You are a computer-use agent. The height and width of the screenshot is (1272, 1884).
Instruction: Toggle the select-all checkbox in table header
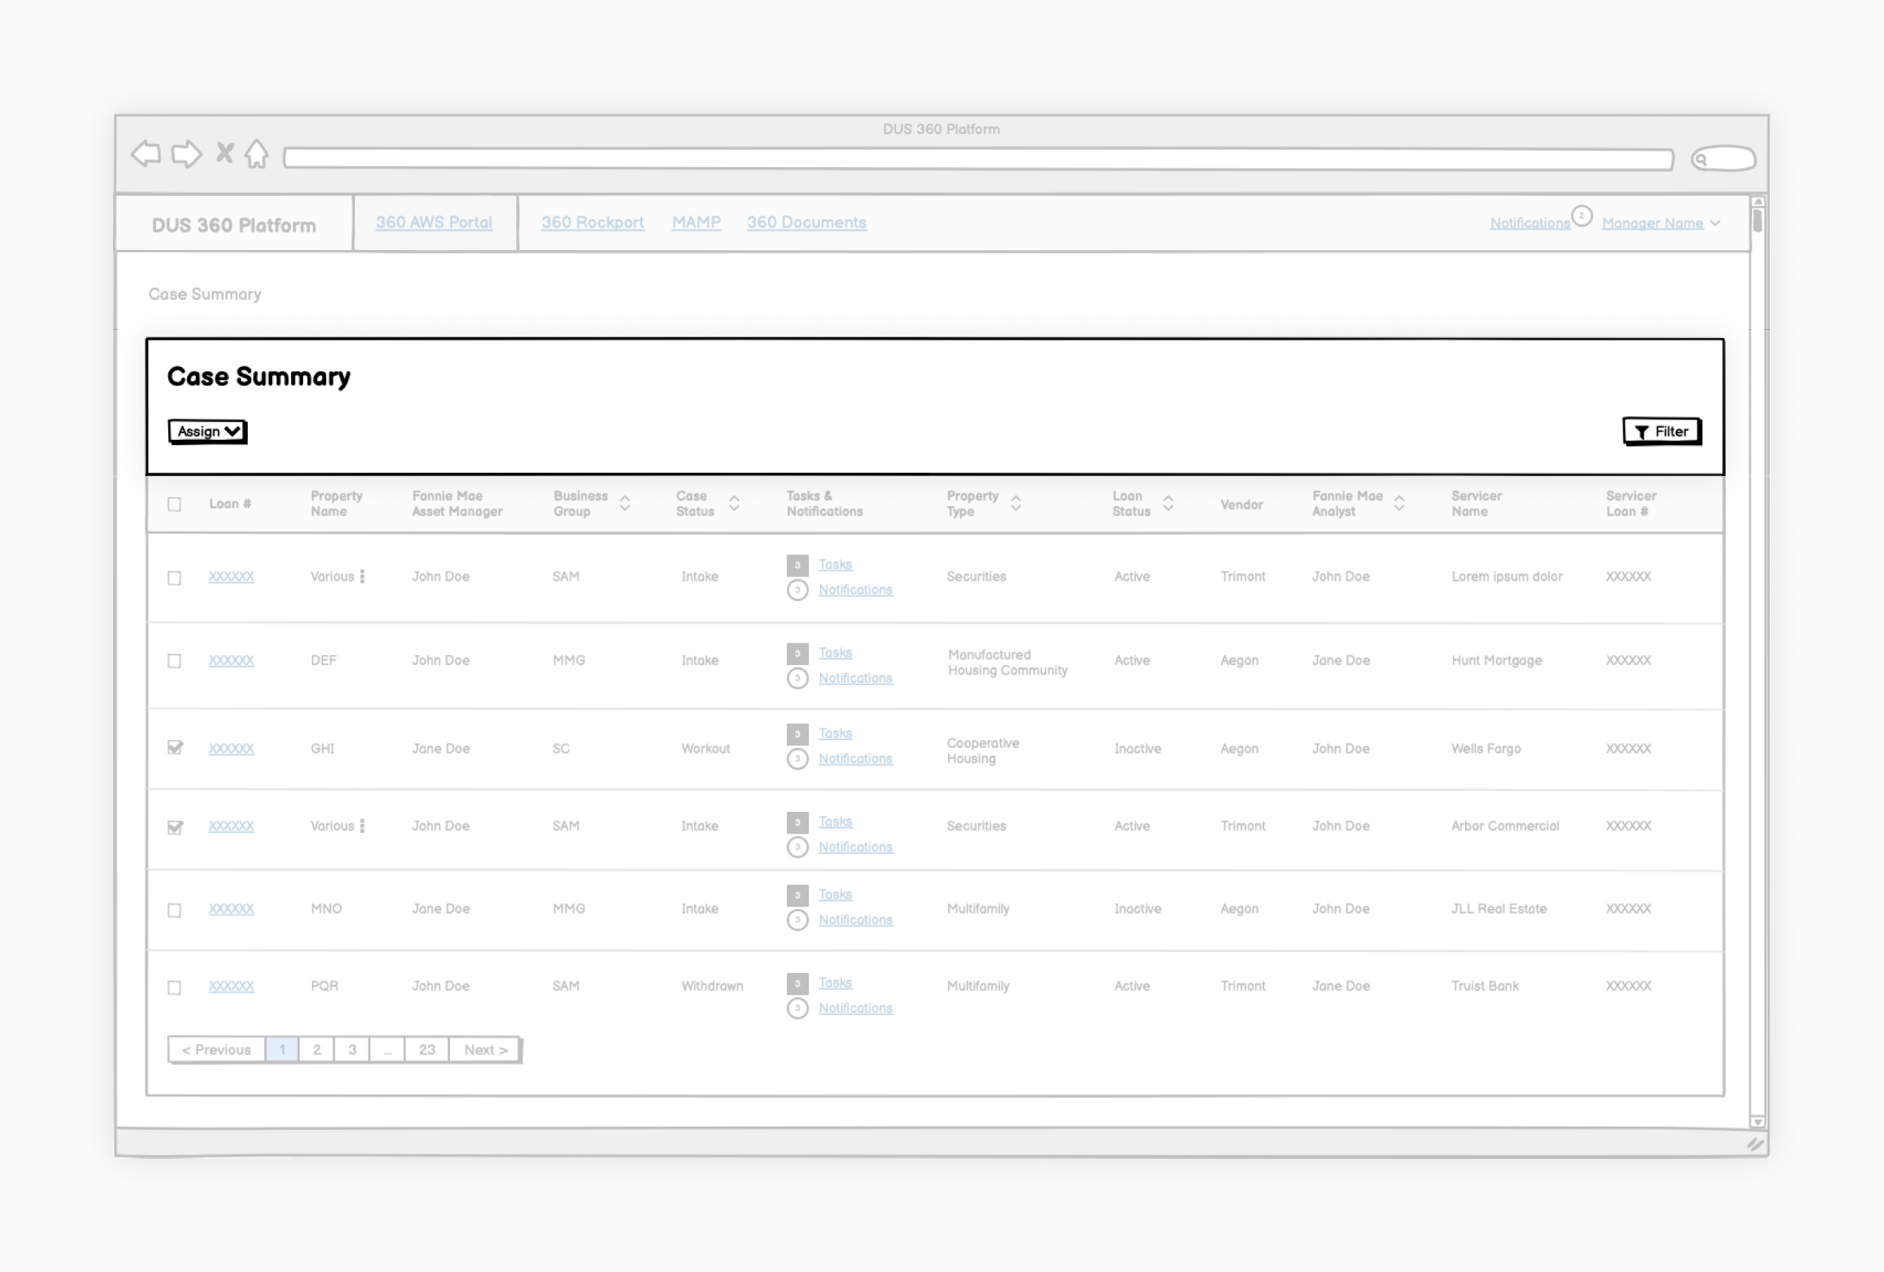point(174,504)
